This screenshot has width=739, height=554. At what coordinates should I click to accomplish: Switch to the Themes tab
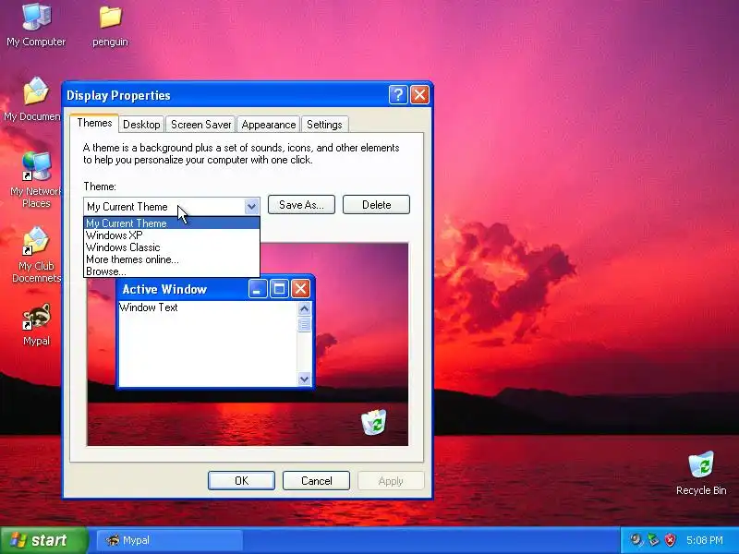point(94,123)
